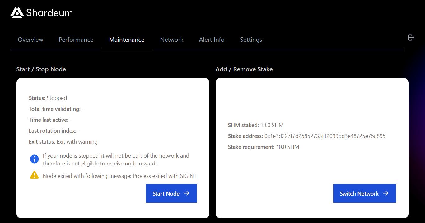Image resolution: width=425 pixels, height=223 pixels.
Task: Switch to the Alert Info tab
Action: [212, 40]
